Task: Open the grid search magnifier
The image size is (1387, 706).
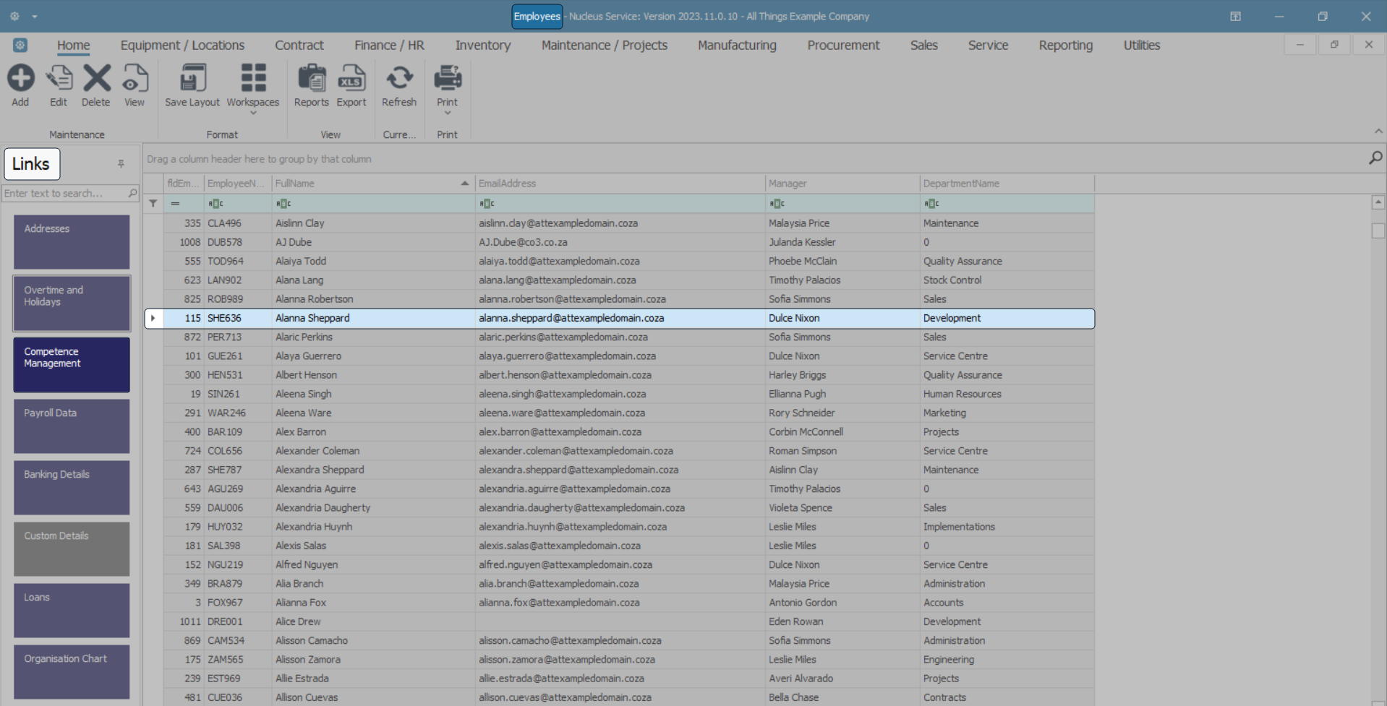Action: point(1375,158)
